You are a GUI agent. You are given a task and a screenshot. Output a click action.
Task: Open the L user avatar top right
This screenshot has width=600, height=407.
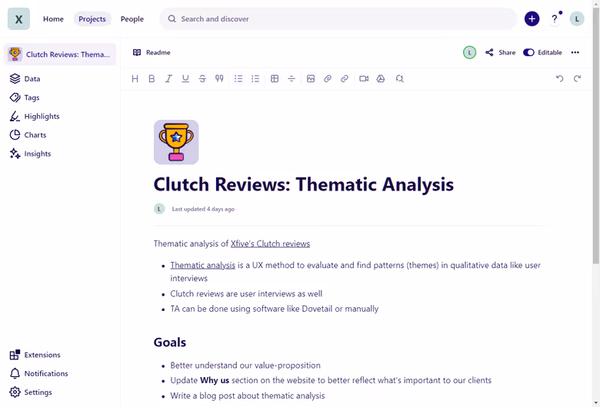click(x=577, y=18)
